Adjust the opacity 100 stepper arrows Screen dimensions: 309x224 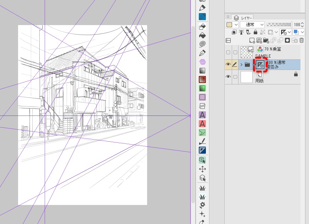[x=303, y=25]
